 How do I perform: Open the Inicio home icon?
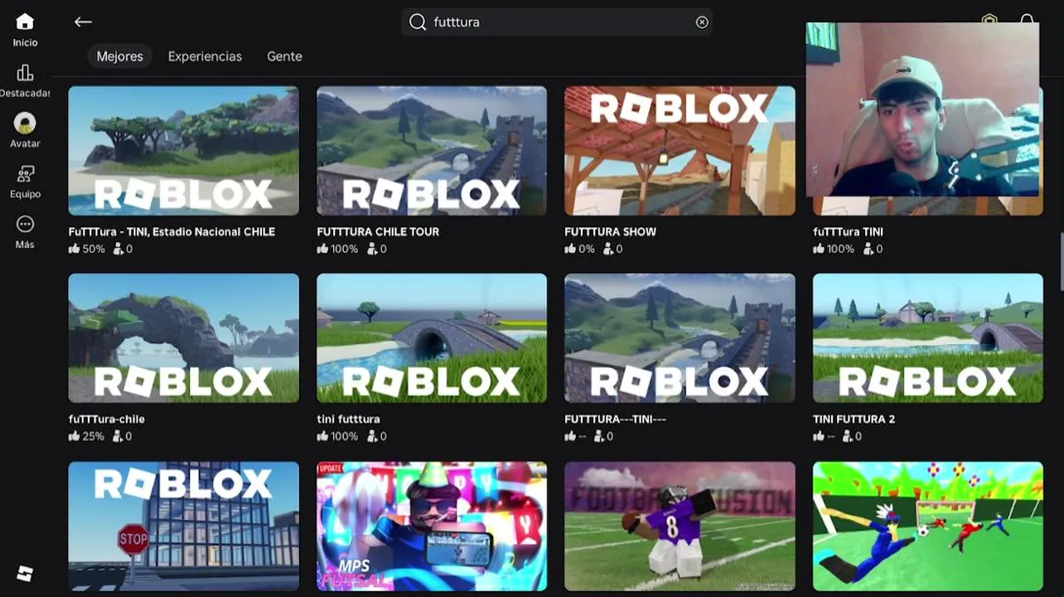[x=25, y=22]
